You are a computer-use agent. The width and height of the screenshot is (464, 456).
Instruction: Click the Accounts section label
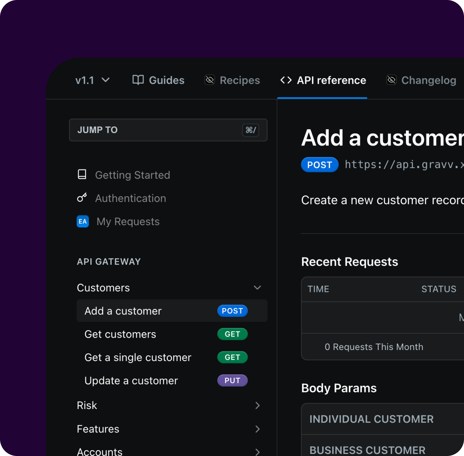click(x=99, y=452)
